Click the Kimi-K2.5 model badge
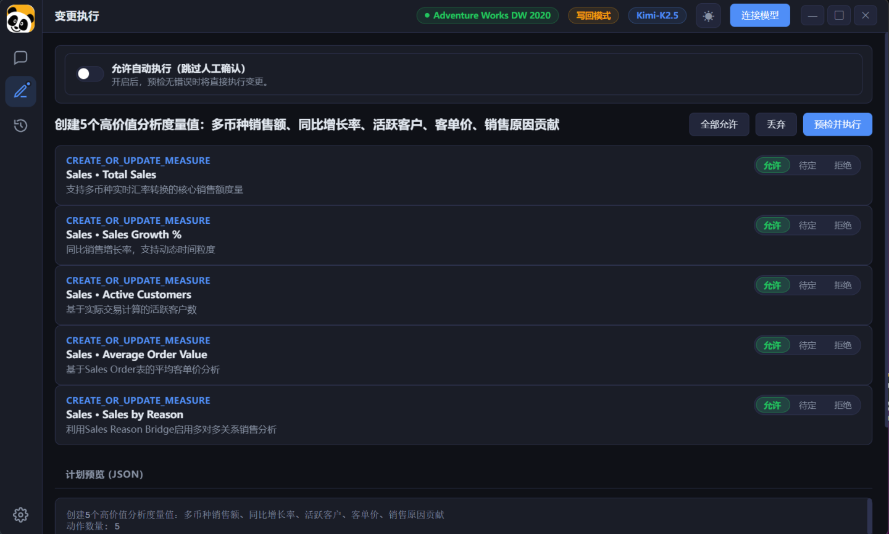 point(657,15)
